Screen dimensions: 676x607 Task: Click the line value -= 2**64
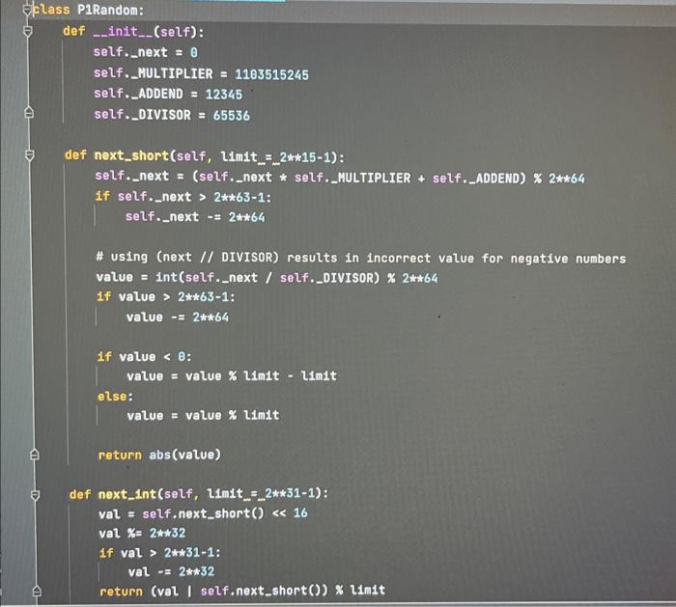tap(178, 317)
